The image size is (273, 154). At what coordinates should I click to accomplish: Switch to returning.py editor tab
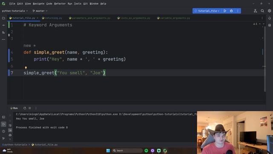(x=52, y=18)
